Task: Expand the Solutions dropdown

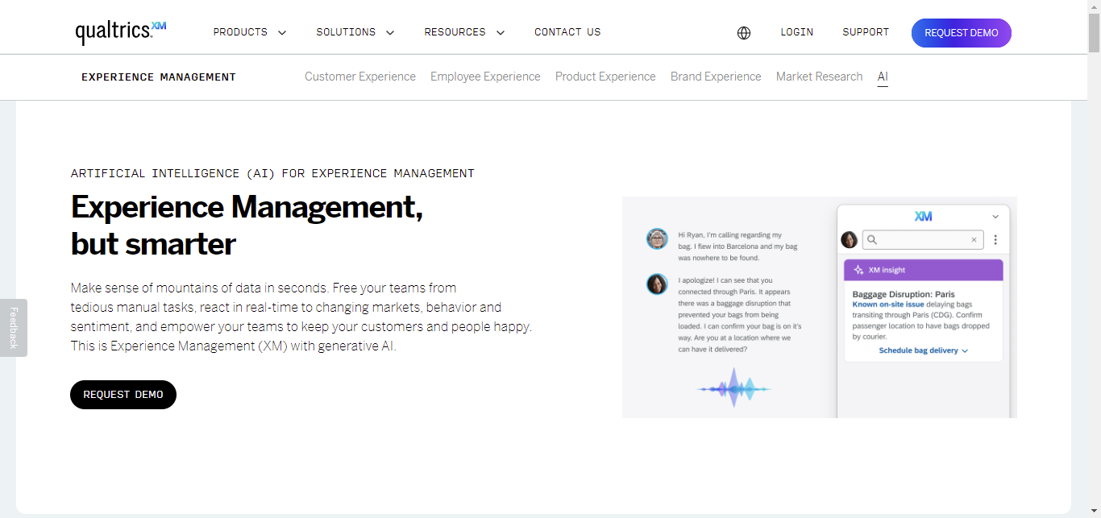Action: point(355,32)
